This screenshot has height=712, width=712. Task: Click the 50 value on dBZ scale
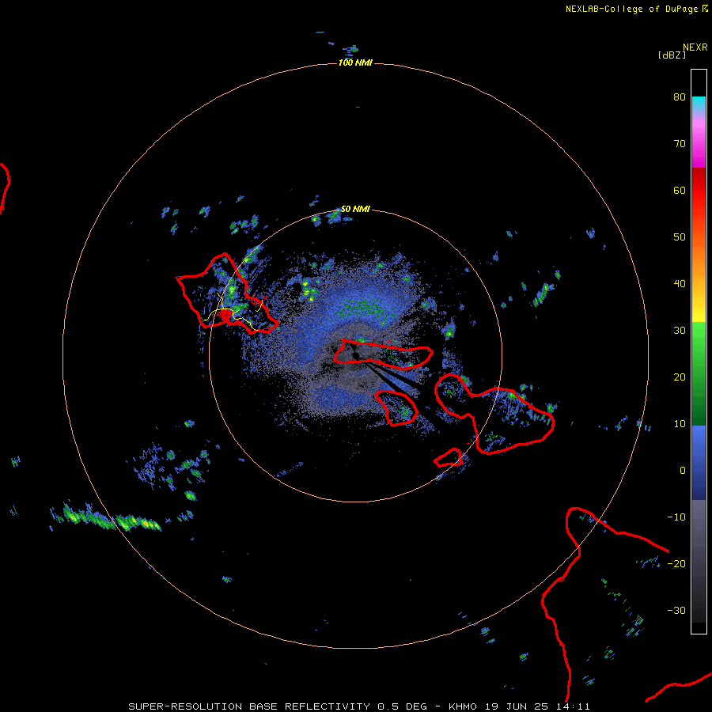pyautogui.click(x=680, y=237)
